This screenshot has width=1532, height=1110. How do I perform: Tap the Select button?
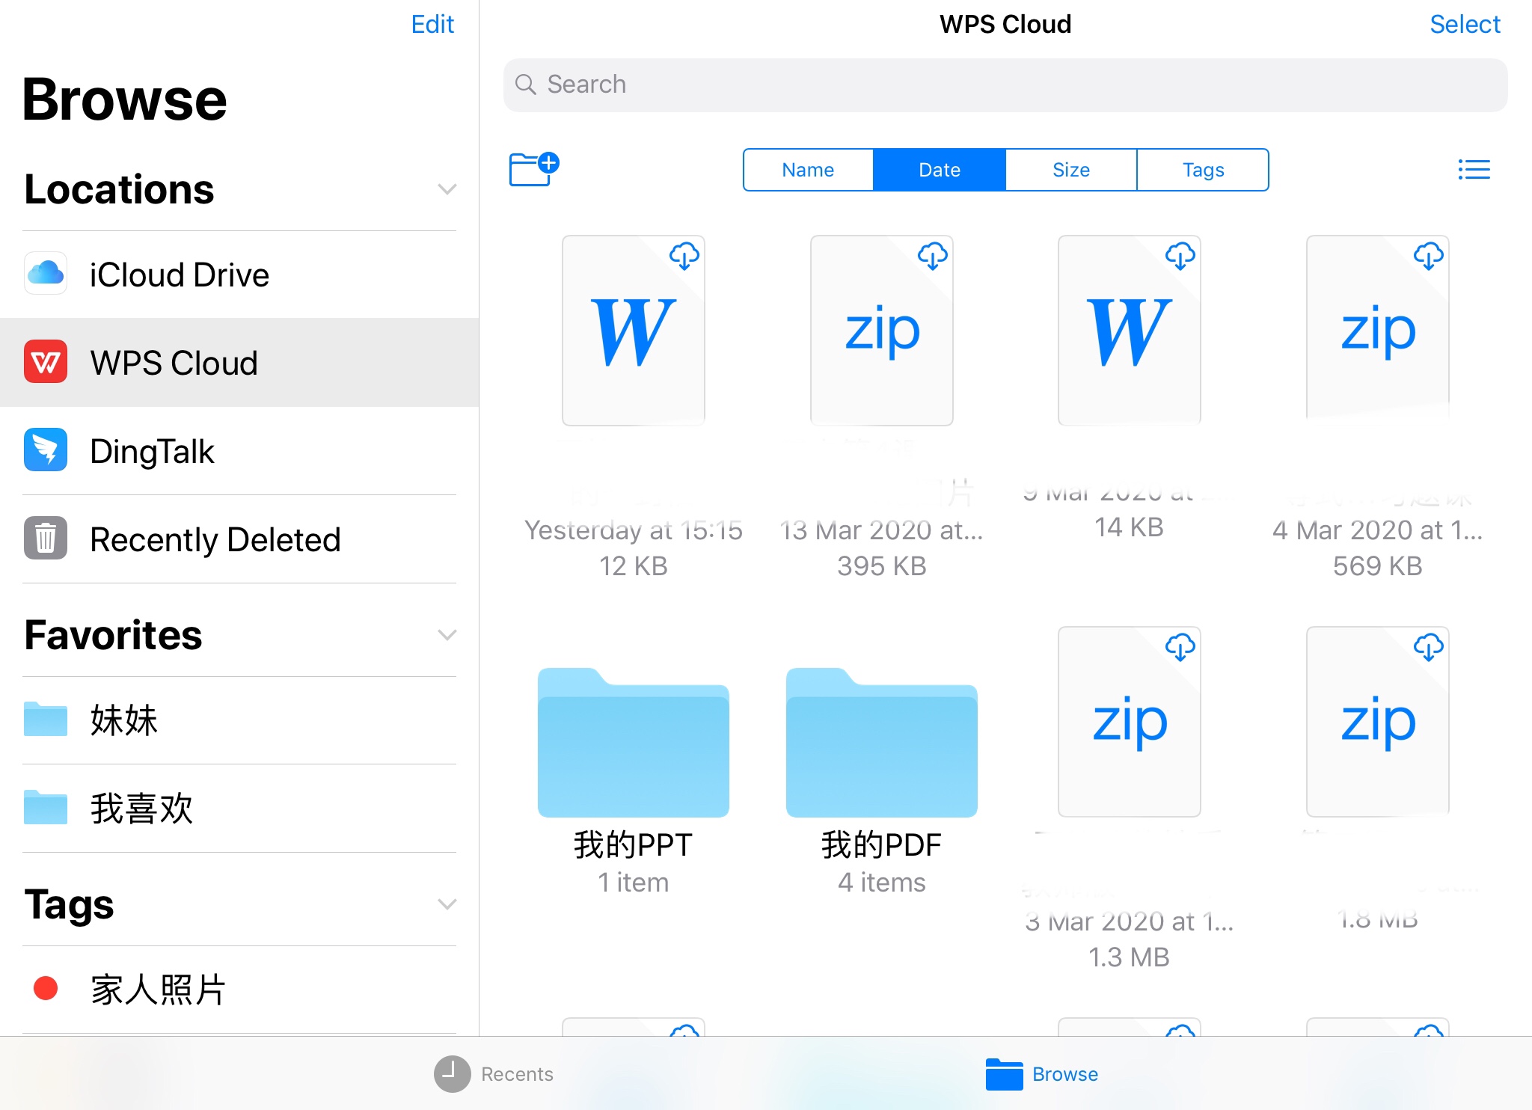tap(1464, 24)
